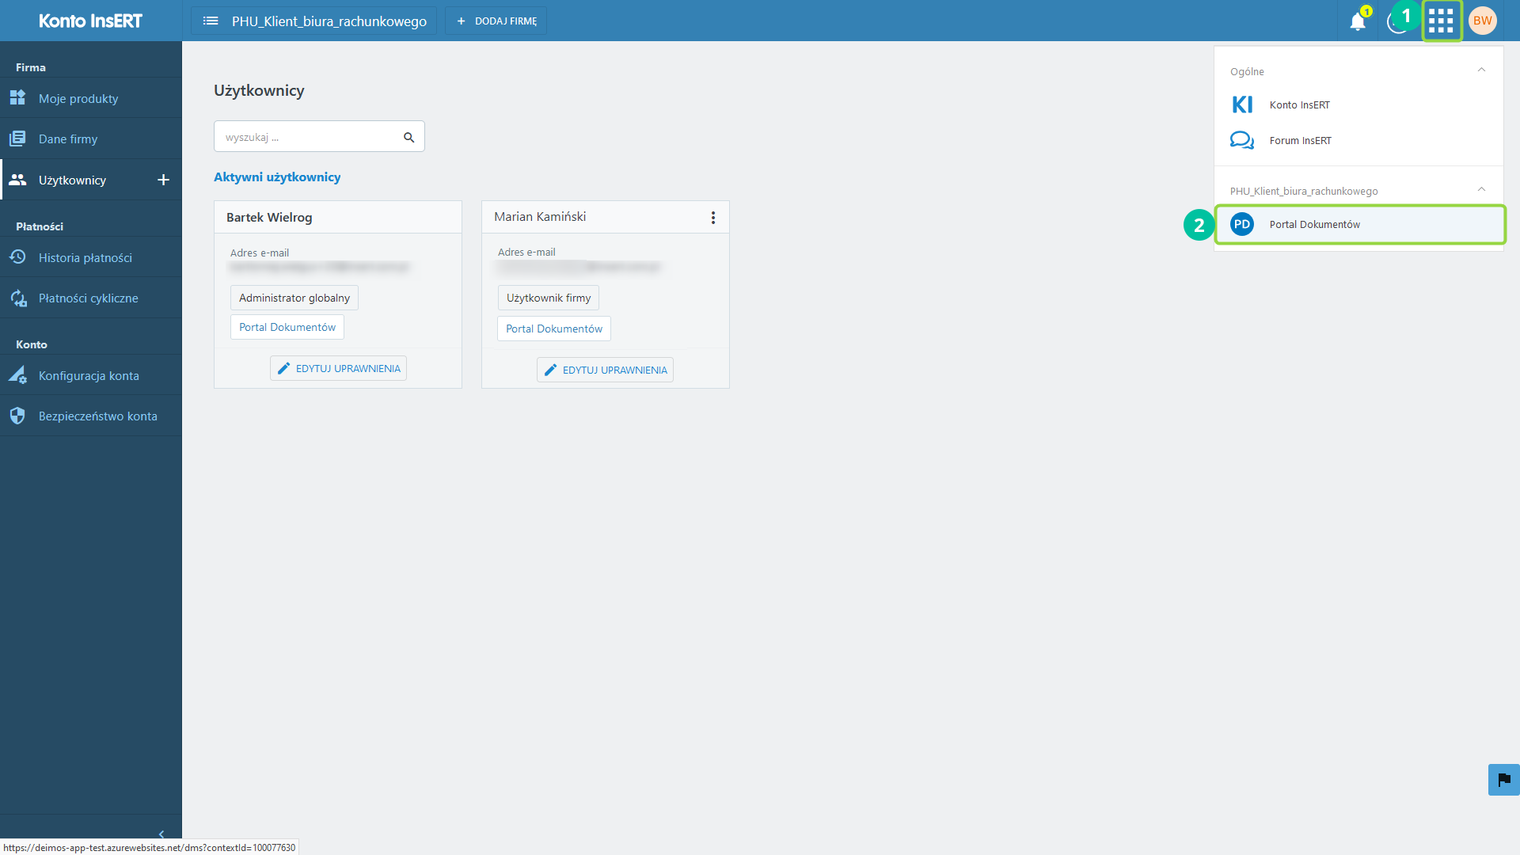Open the company list icon beside PHU_Klient_biura_rachunkowego
Image resolution: width=1520 pixels, height=855 pixels.
(x=211, y=21)
